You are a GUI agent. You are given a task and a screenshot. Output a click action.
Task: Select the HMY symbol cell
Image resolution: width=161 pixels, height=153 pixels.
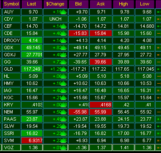click(11, 83)
